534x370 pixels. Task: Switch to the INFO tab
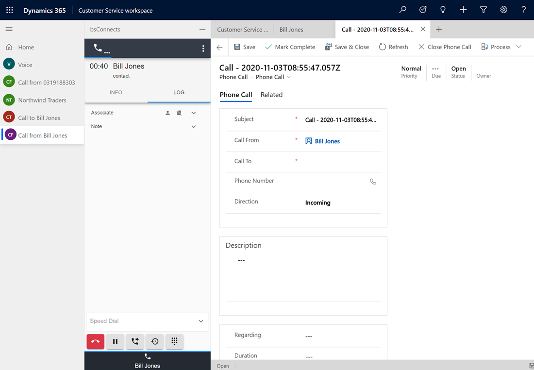click(x=116, y=92)
